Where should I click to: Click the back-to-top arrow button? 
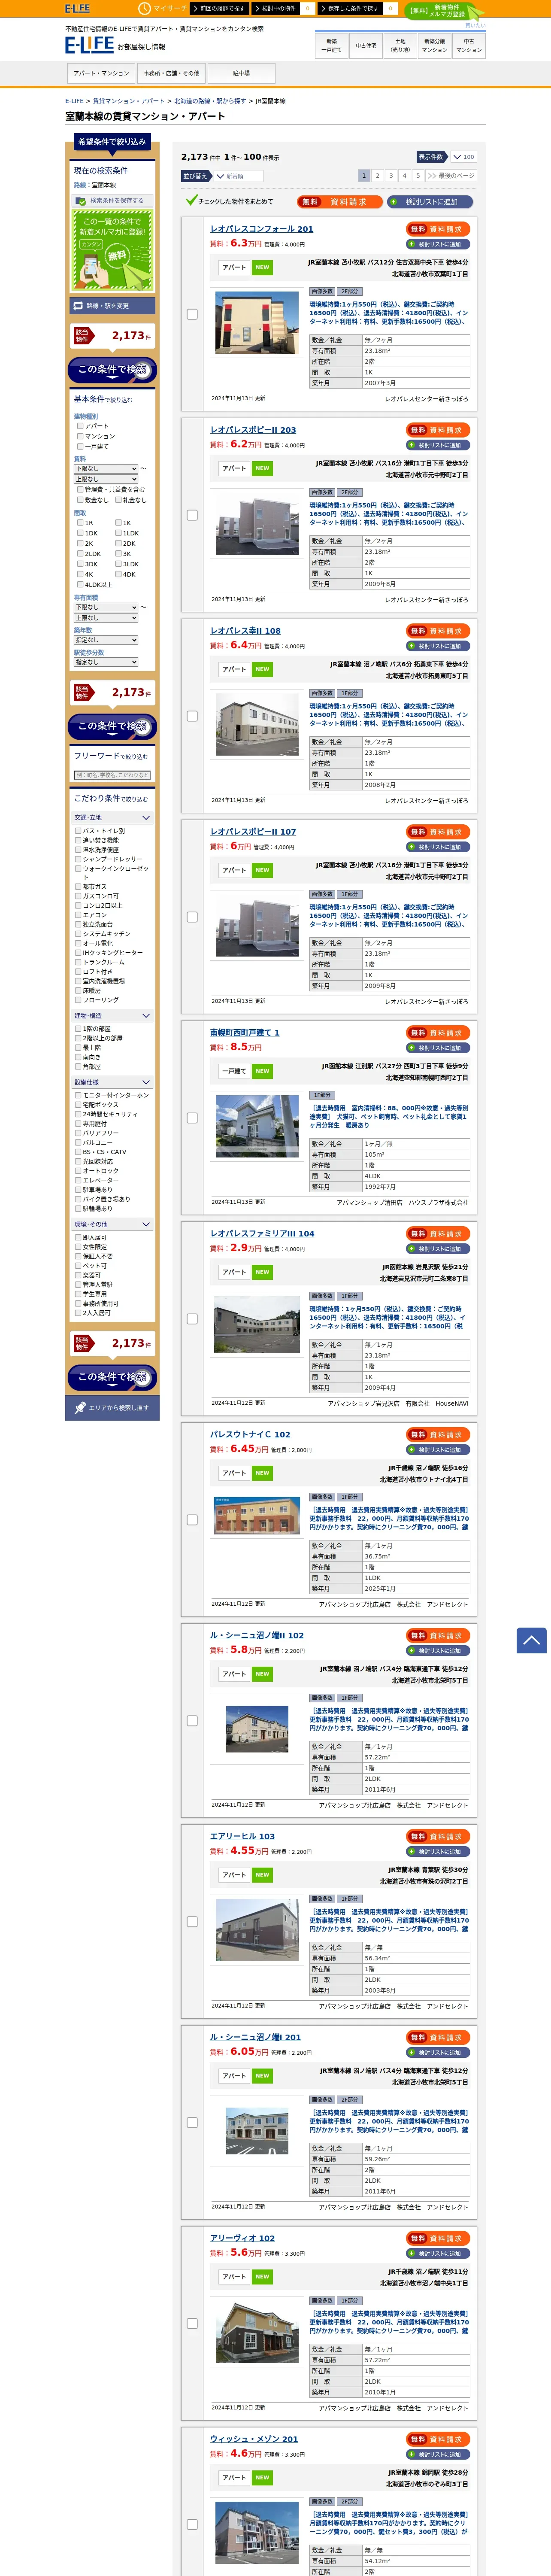pos(531,1640)
